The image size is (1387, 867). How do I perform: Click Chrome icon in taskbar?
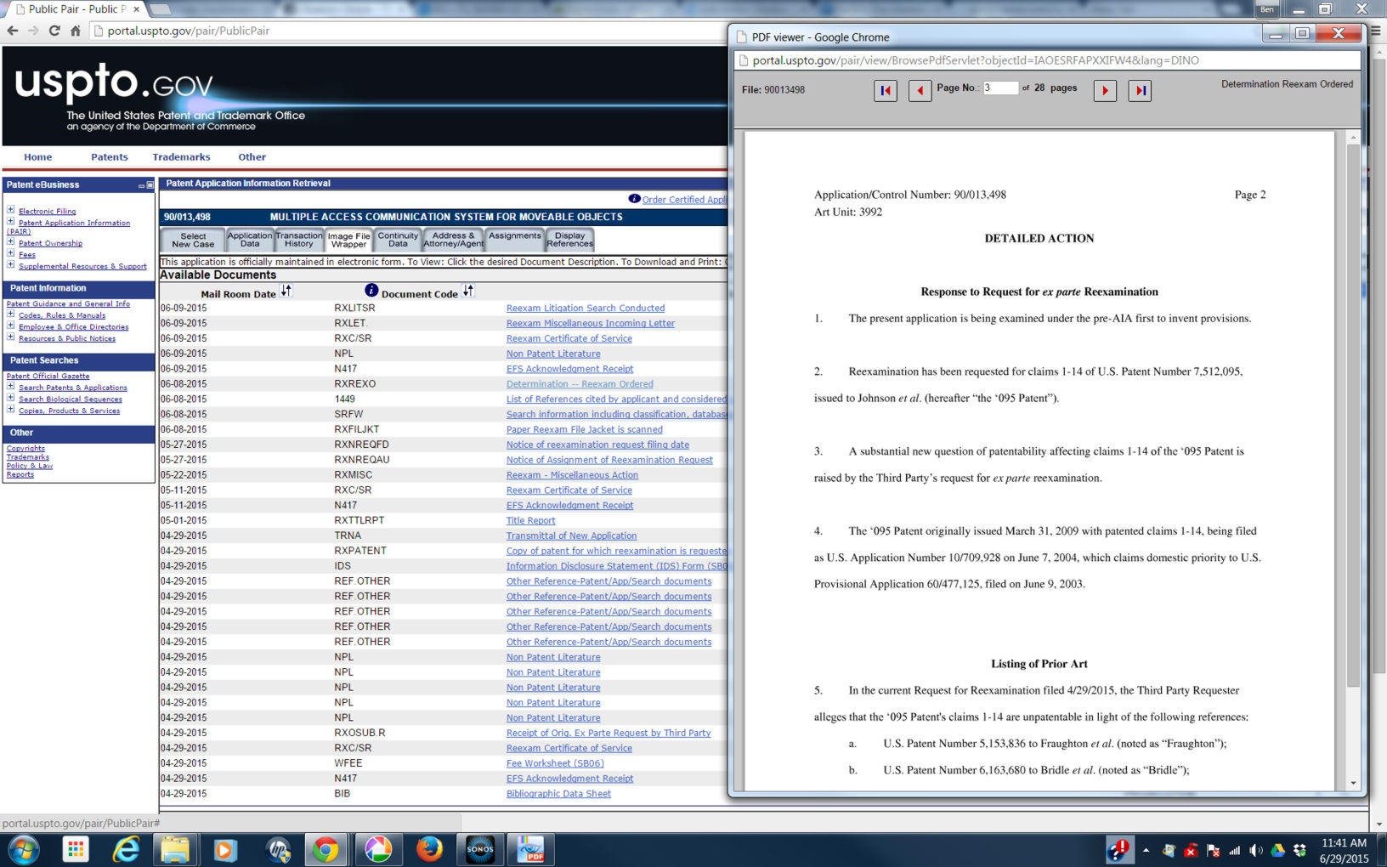tap(325, 849)
